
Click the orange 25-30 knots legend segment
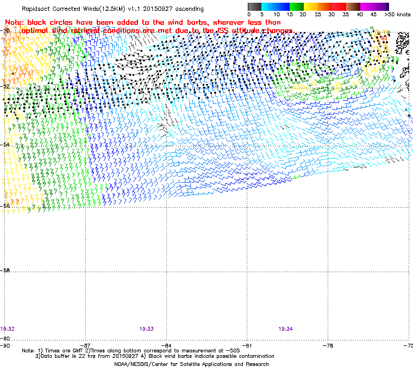click(x=325, y=7)
